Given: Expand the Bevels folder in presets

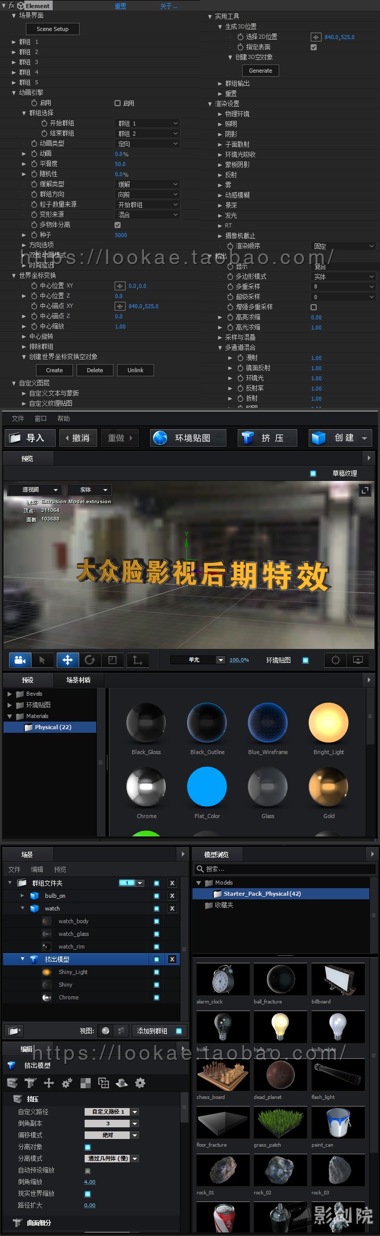Looking at the screenshot, I should tap(10, 694).
